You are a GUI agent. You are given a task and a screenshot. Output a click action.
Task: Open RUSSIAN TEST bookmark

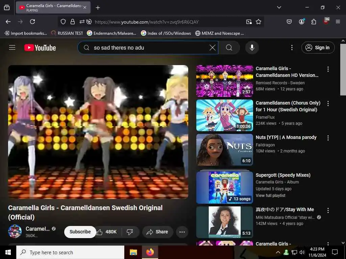coord(67,33)
